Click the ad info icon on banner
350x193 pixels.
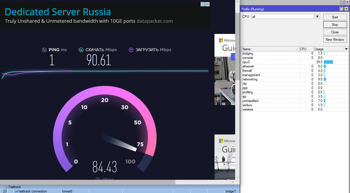click(203, 4)
